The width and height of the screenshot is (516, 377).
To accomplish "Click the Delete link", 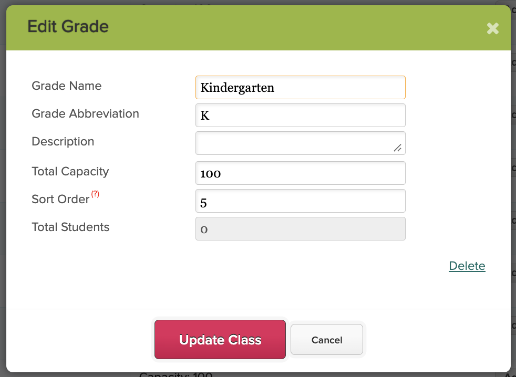I will (x=467, y=266).
